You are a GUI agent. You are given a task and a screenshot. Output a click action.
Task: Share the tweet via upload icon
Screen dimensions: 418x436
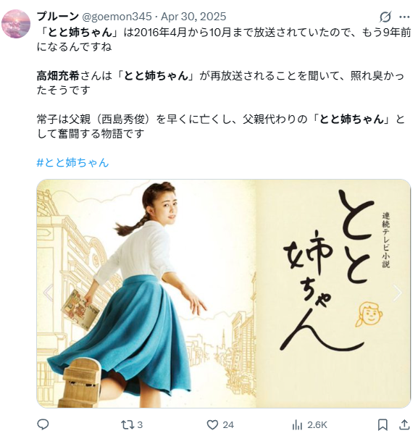(x=404, y=424)
